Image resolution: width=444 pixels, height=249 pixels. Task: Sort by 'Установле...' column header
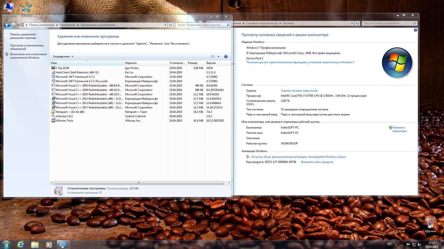point(177,63)
